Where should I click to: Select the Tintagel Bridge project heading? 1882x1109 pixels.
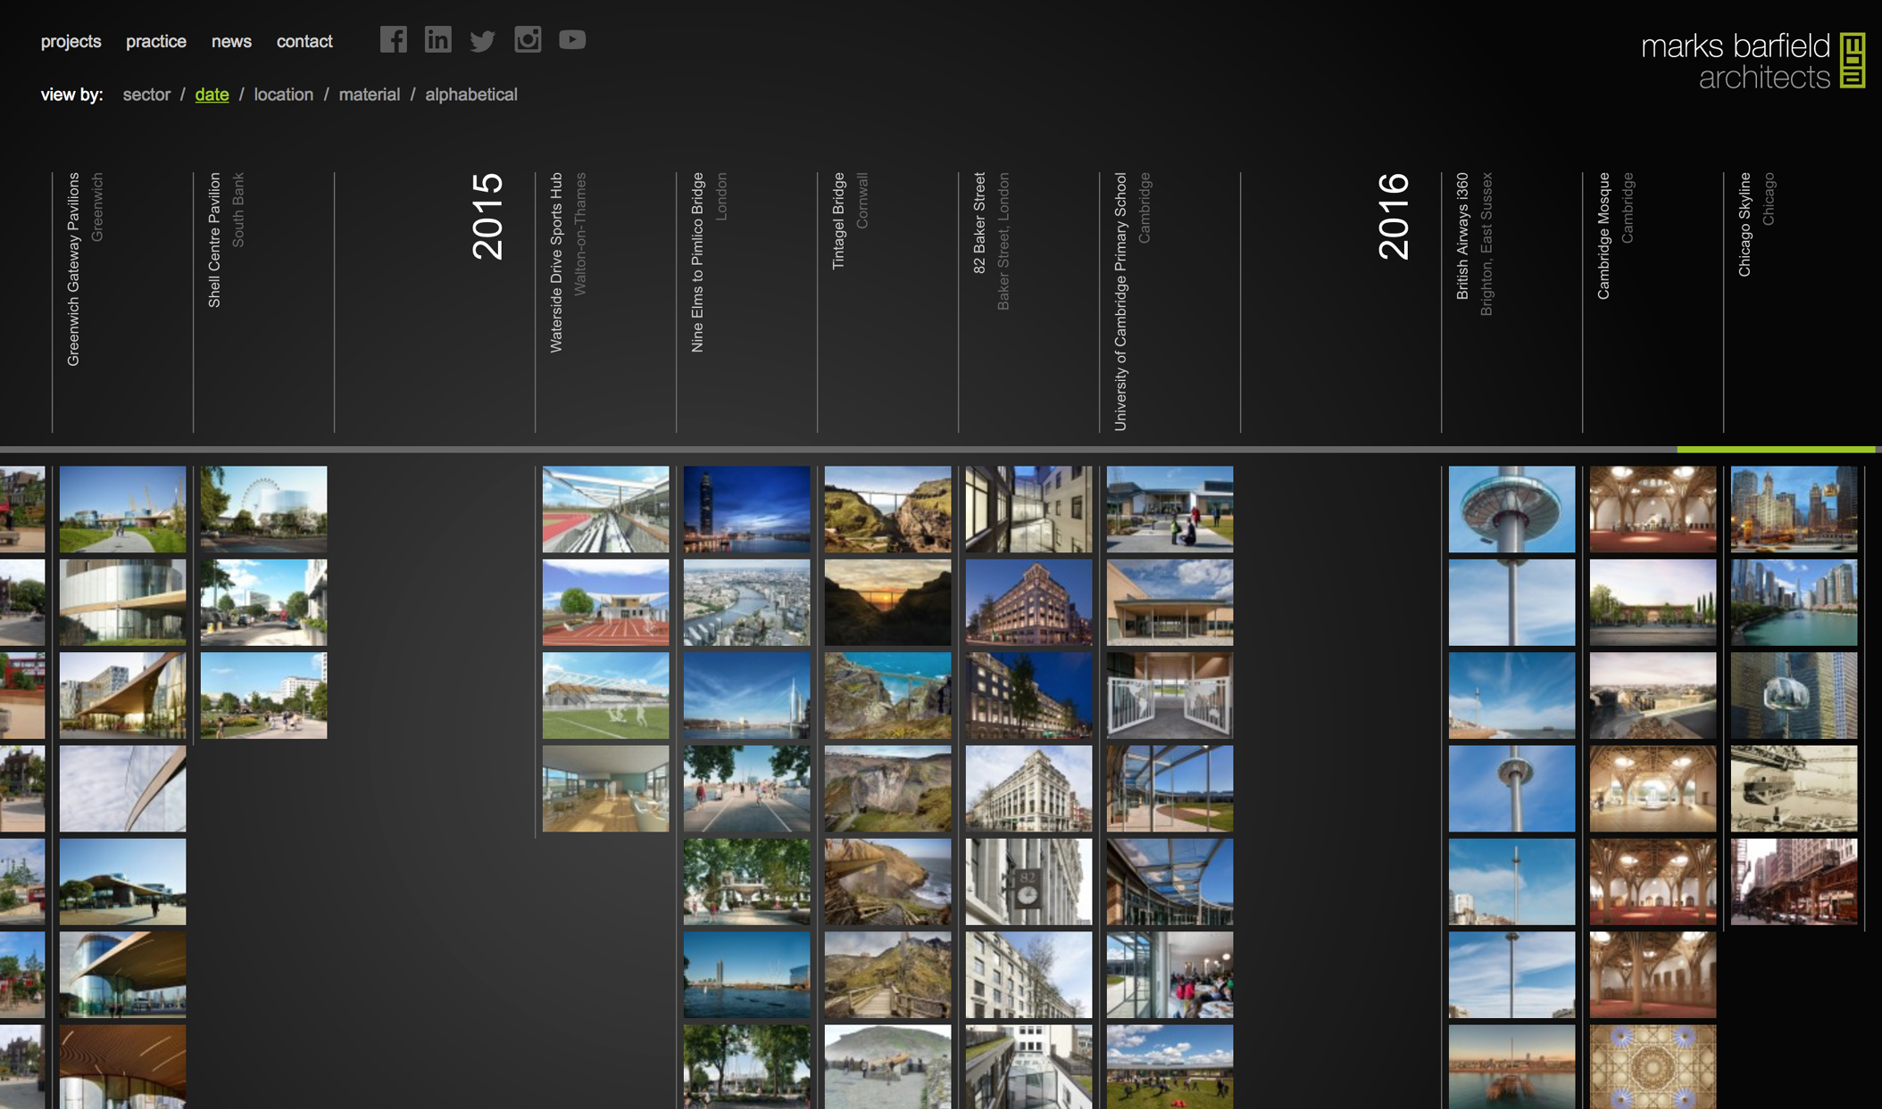pyautogui.click(x=838, y=221)
